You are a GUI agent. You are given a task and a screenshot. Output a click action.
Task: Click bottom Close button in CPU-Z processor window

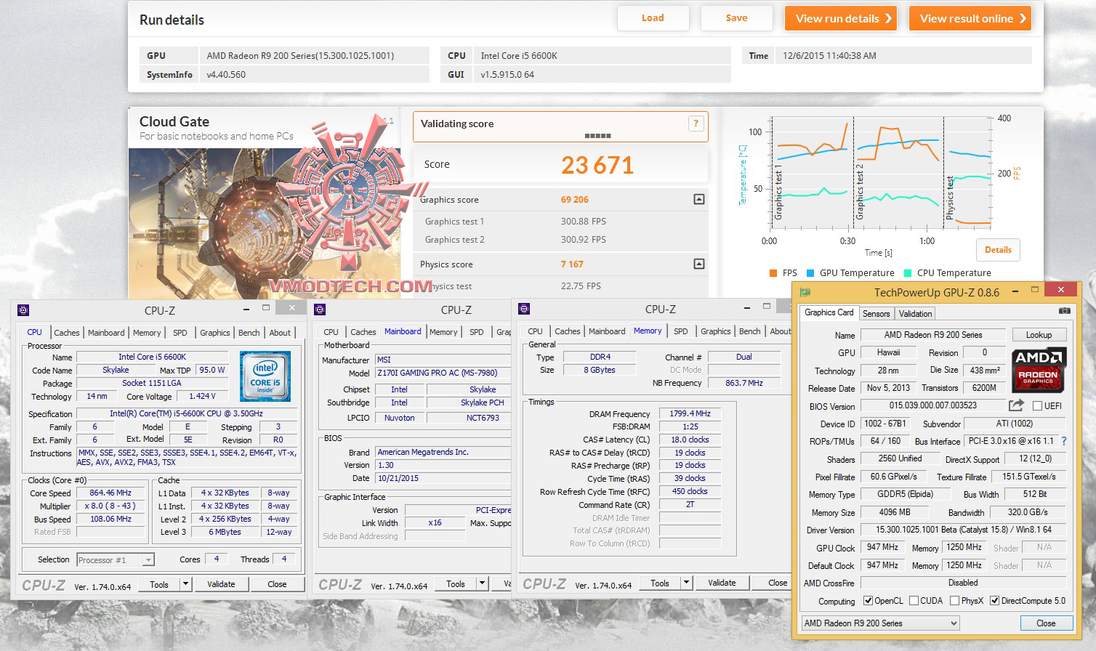tap(277, 584)
